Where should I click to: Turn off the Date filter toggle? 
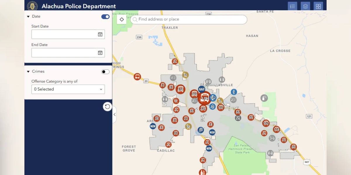(105, 17)
